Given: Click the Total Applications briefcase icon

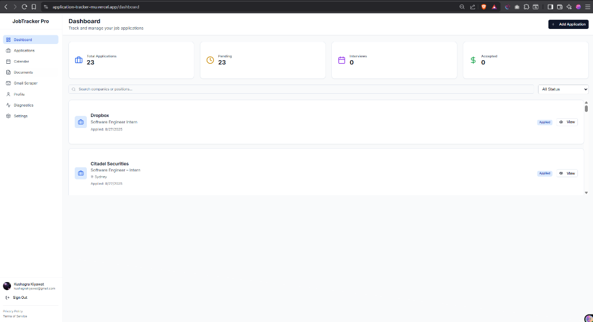Looking at the screenshot, I should [x=79, y=60].
